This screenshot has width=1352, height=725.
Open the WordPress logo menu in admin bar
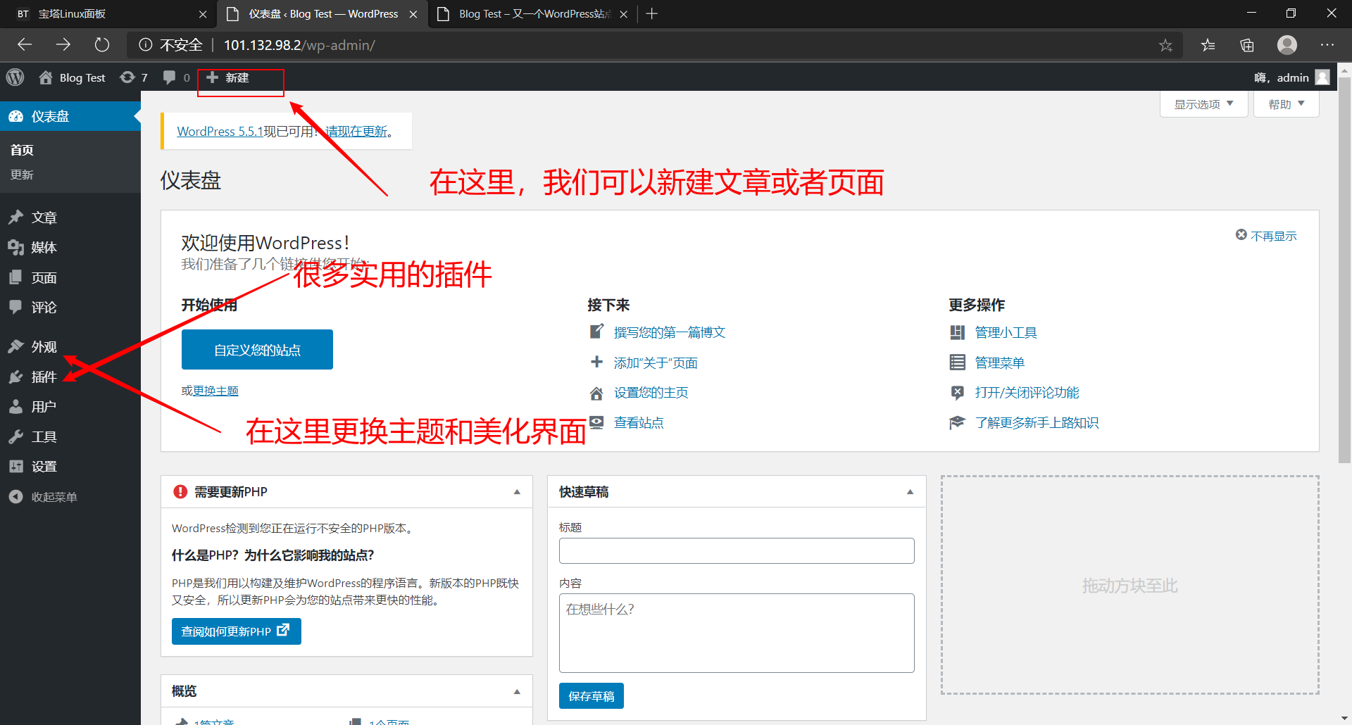pos(15,77)
